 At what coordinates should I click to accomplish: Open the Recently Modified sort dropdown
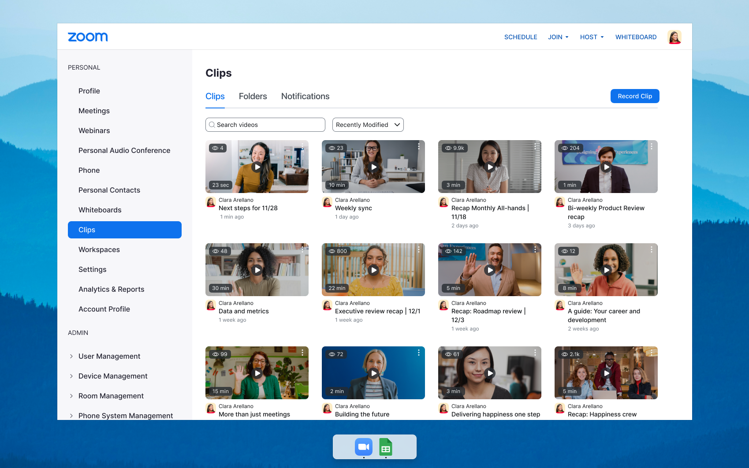(368, 125)
